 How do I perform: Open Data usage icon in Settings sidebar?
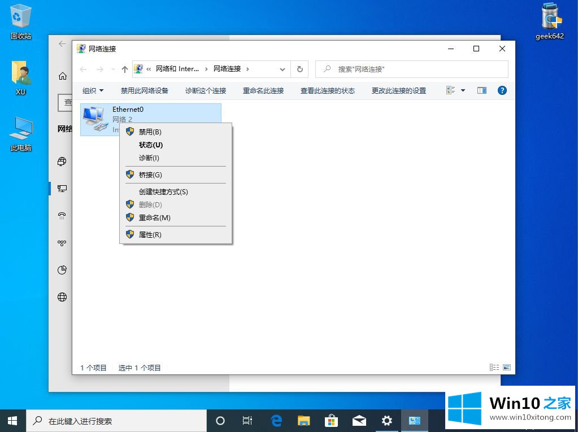62,270
